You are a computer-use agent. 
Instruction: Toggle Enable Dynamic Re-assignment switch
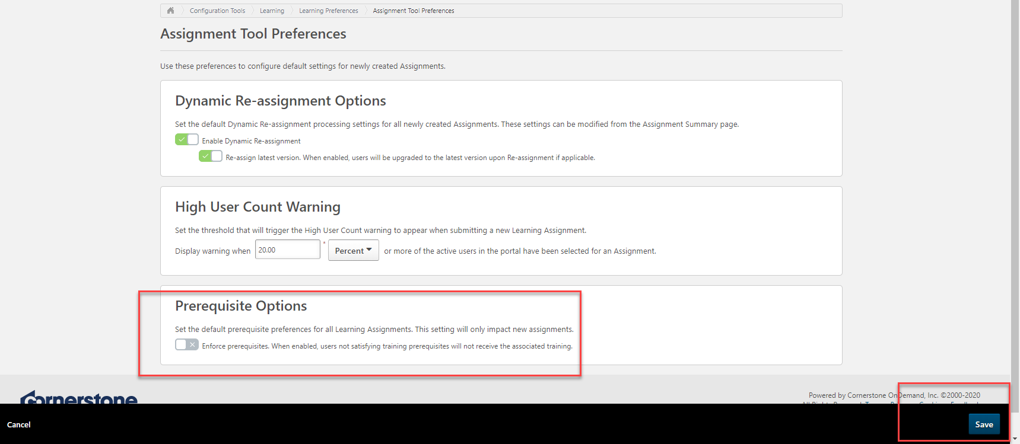click(187, 140)
